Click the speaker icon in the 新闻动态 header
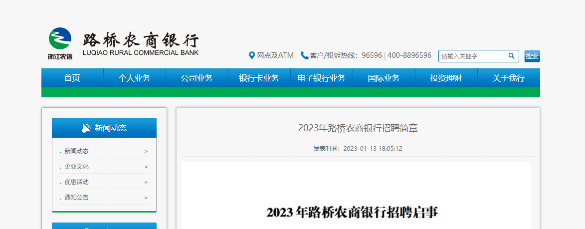This screenshot has width=585, height=229. pos(86,128)
